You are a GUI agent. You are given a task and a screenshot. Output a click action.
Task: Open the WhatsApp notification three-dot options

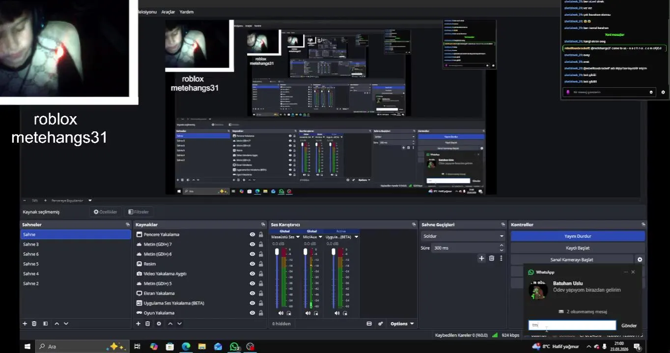pyautogui.click(x=626, y=272)
